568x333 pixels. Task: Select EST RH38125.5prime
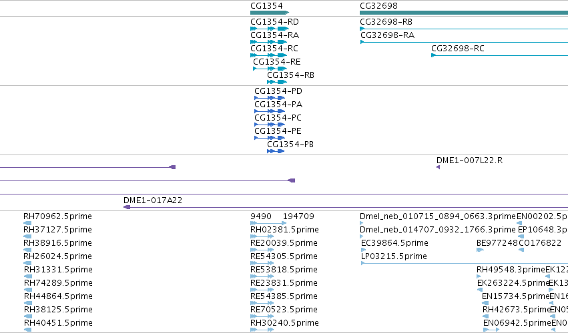coord(58,310)
